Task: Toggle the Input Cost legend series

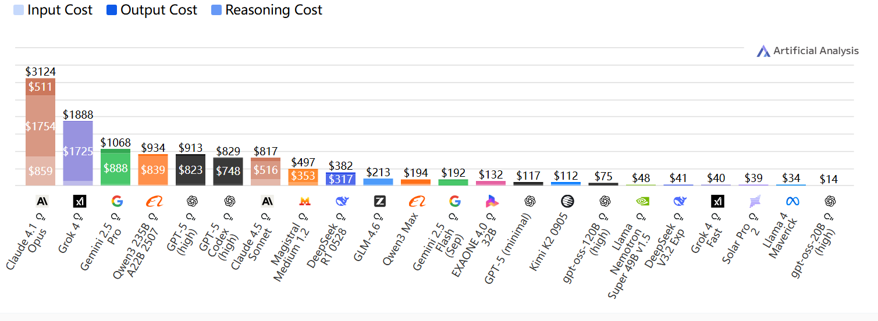Action: 53,10
